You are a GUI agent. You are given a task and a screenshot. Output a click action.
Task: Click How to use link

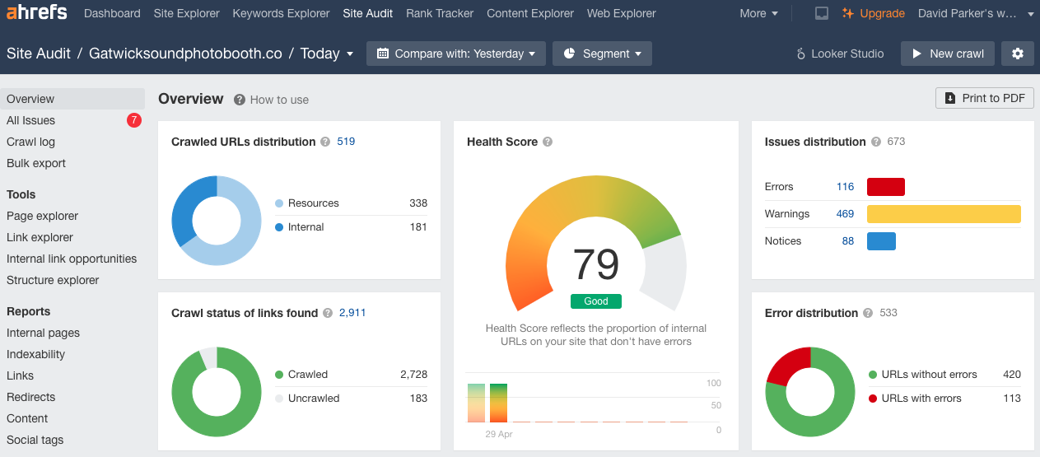click(279, 100)
